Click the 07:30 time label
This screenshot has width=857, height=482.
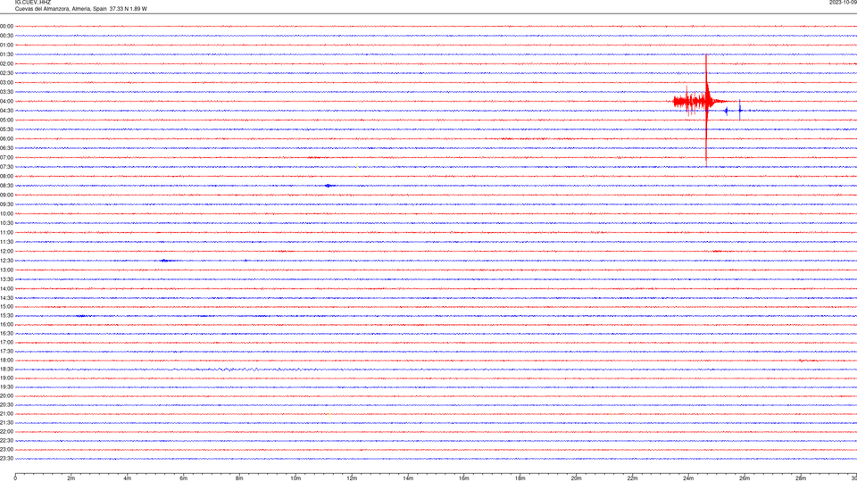[x=6, y=167]
